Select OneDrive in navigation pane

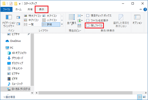coord(13,41)
